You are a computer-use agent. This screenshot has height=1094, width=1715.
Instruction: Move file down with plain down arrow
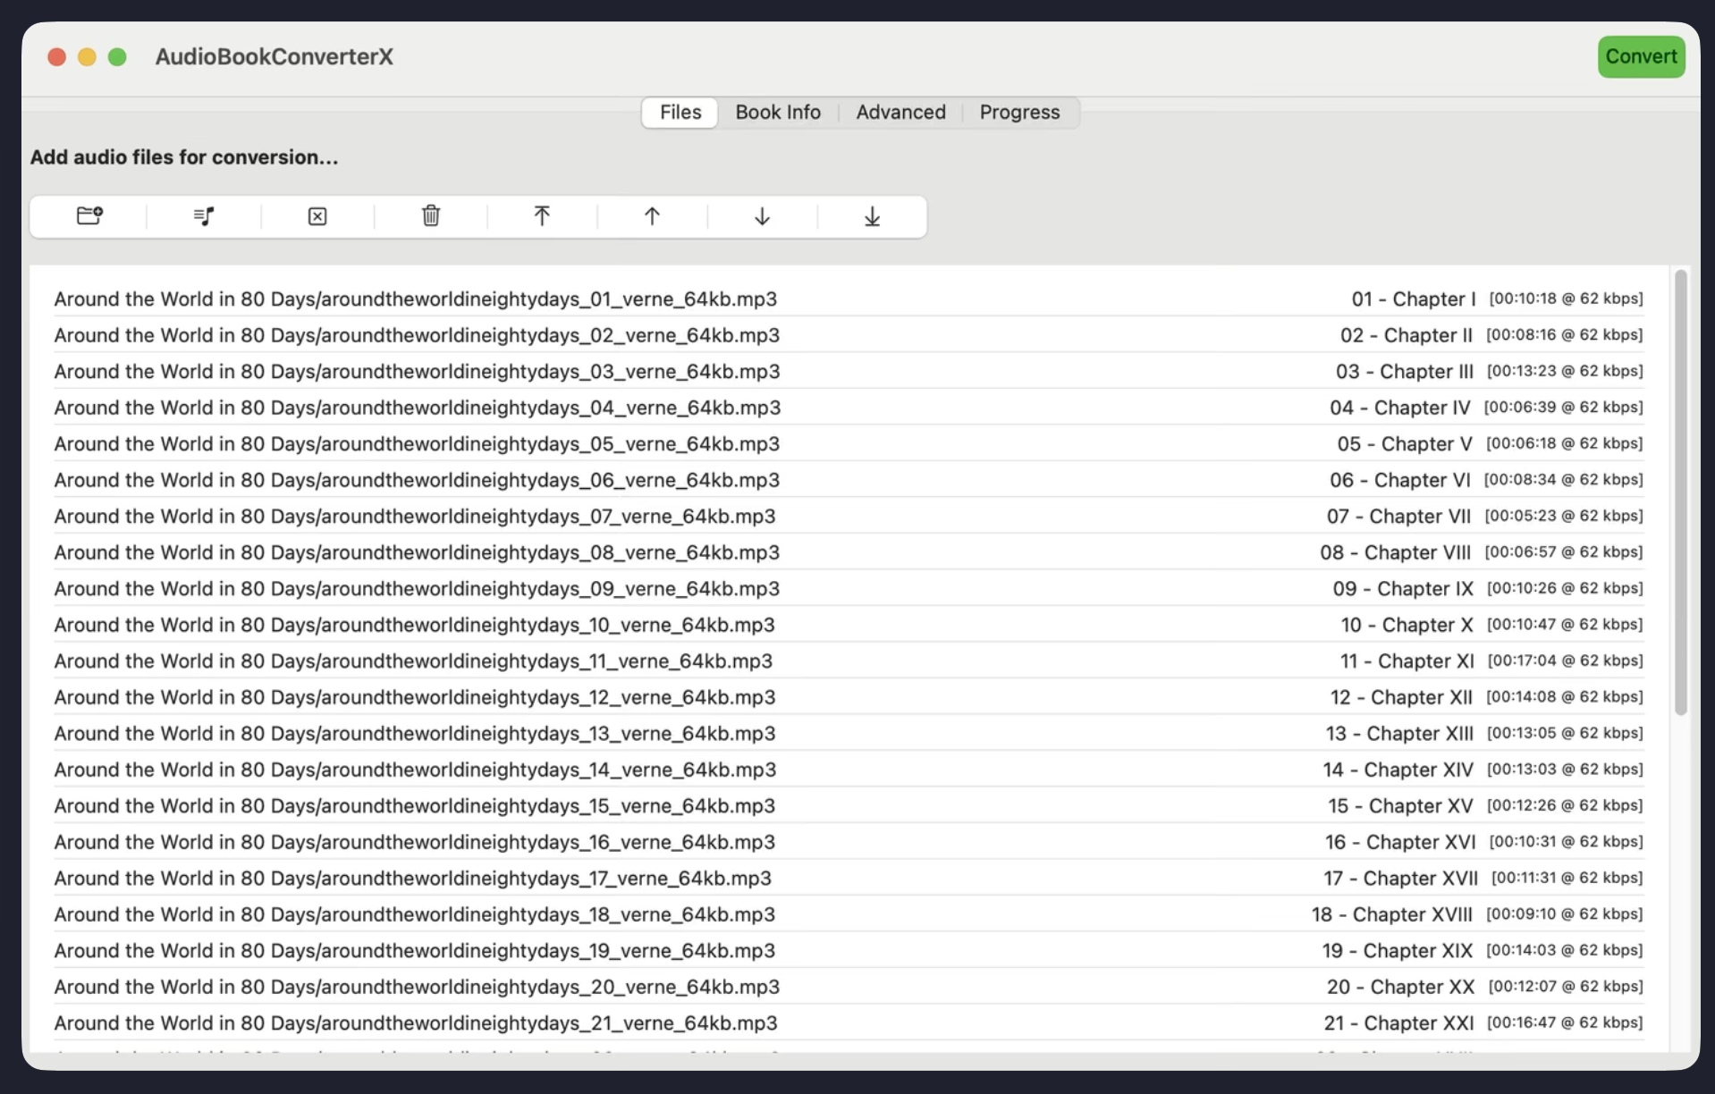click(762, 216)
